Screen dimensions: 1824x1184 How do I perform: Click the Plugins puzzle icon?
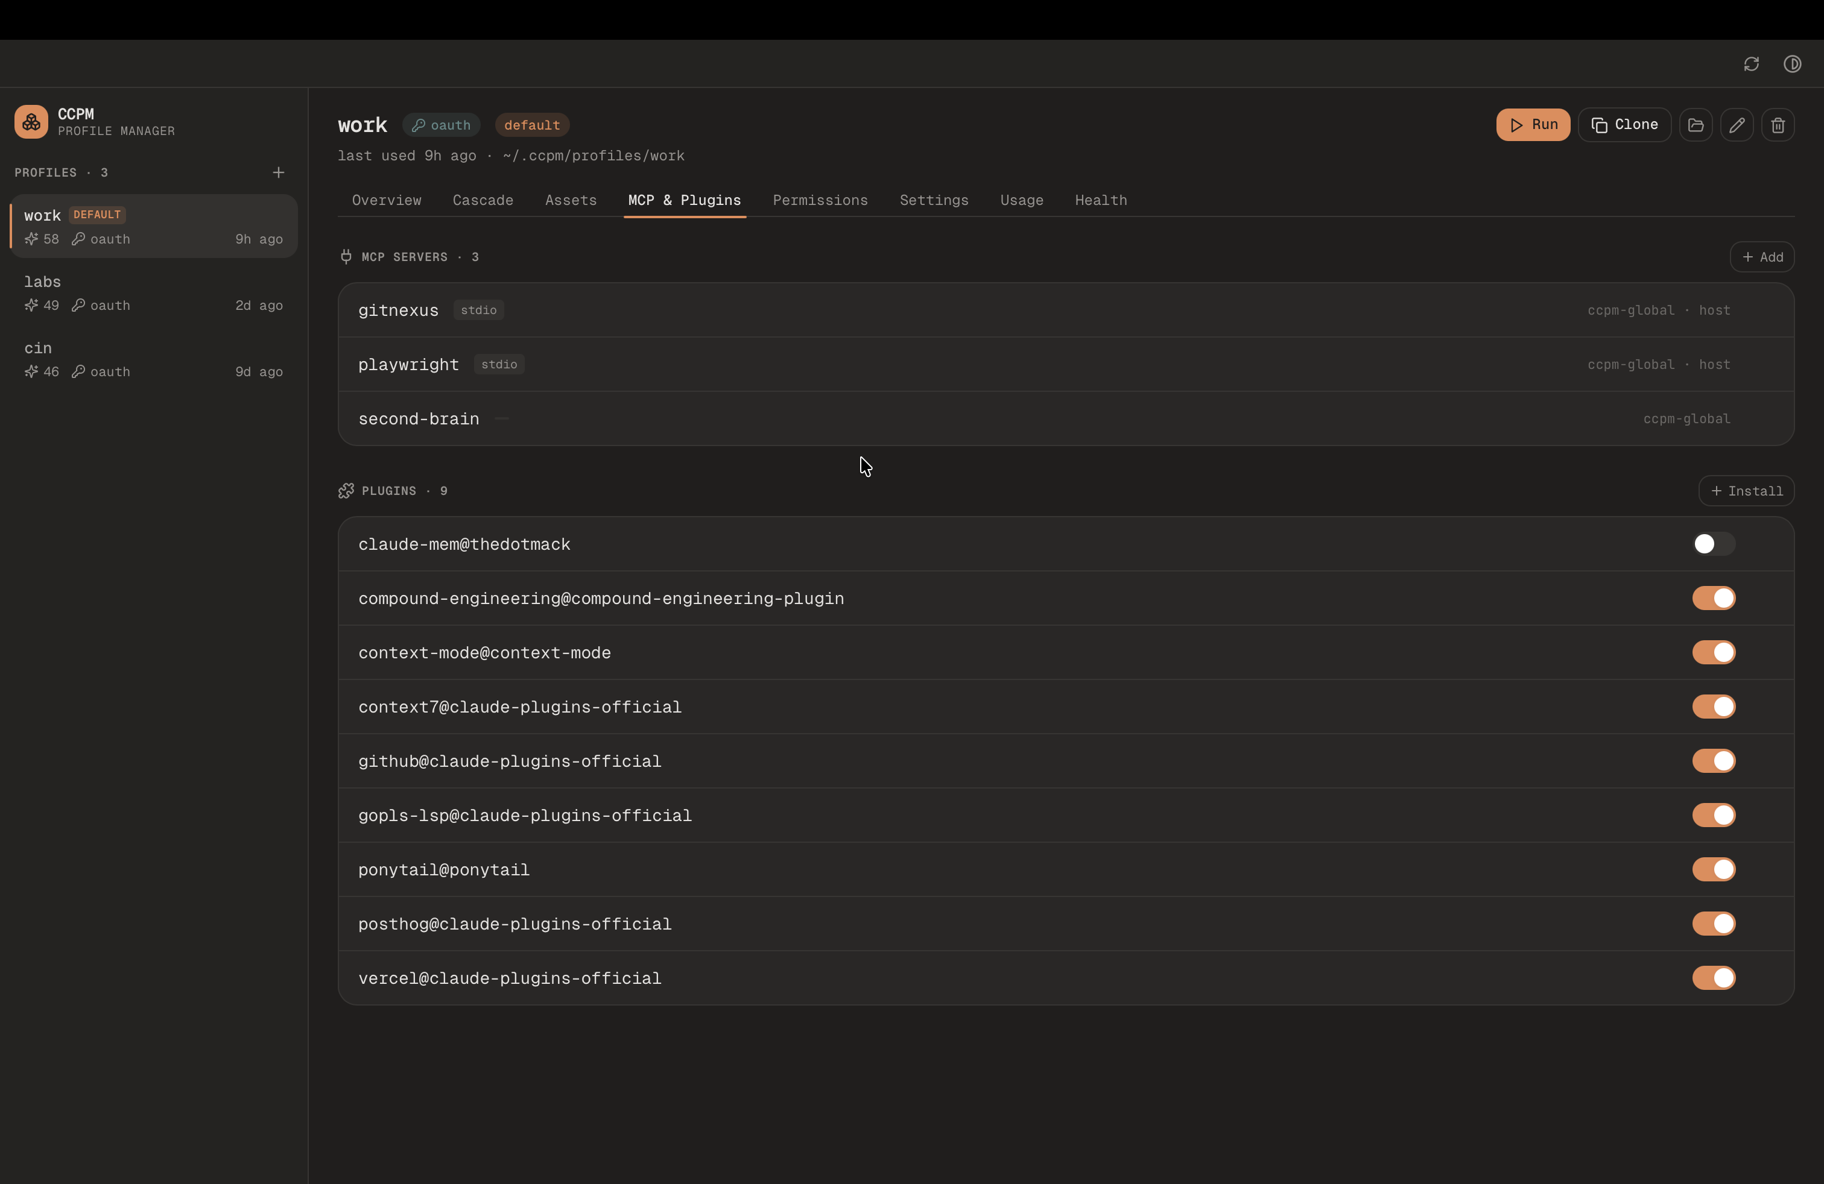coord(346,491)
